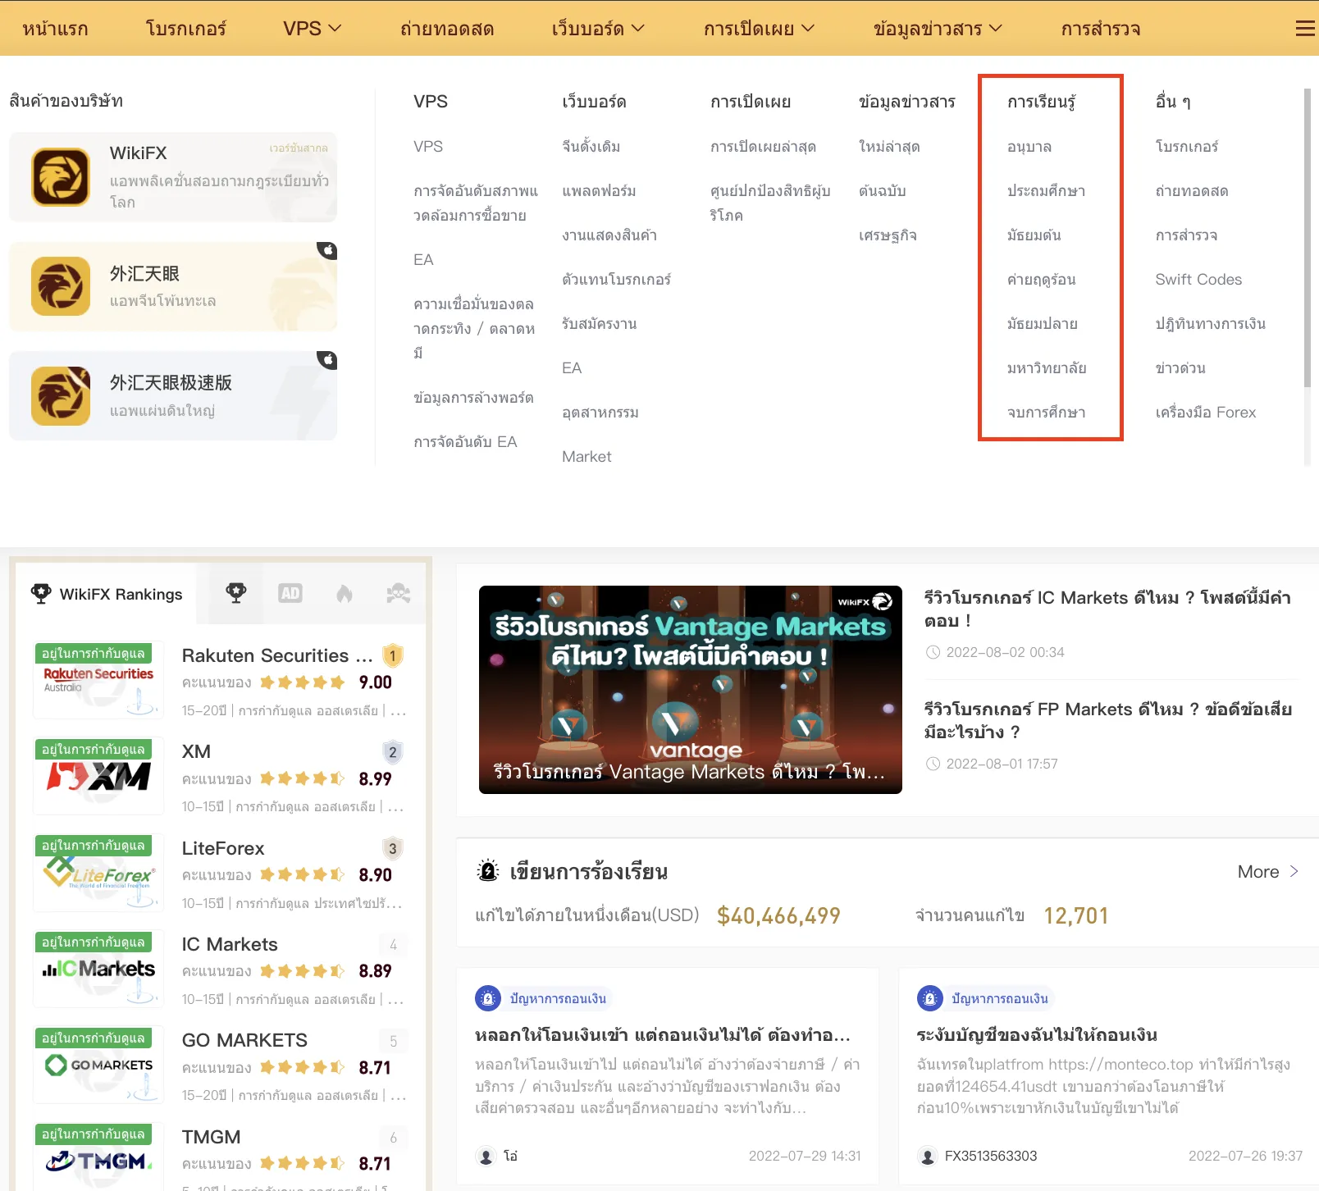Click the menu panel scrollbar
Viewport: 1319px width, 1191px height.
tap(1308, 238)
